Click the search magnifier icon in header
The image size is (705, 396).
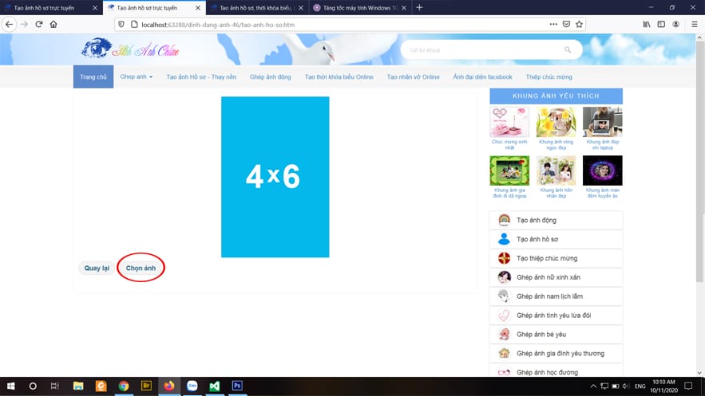point(568,50)
